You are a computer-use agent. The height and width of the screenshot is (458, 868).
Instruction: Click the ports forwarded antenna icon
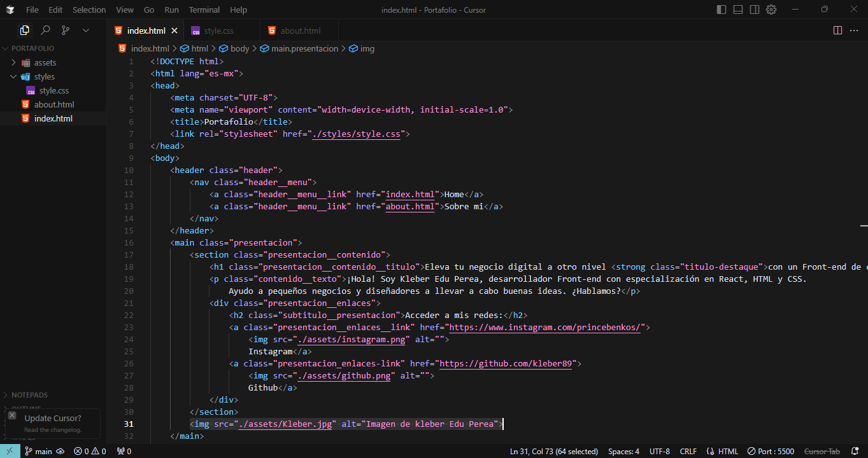(124, 451)
